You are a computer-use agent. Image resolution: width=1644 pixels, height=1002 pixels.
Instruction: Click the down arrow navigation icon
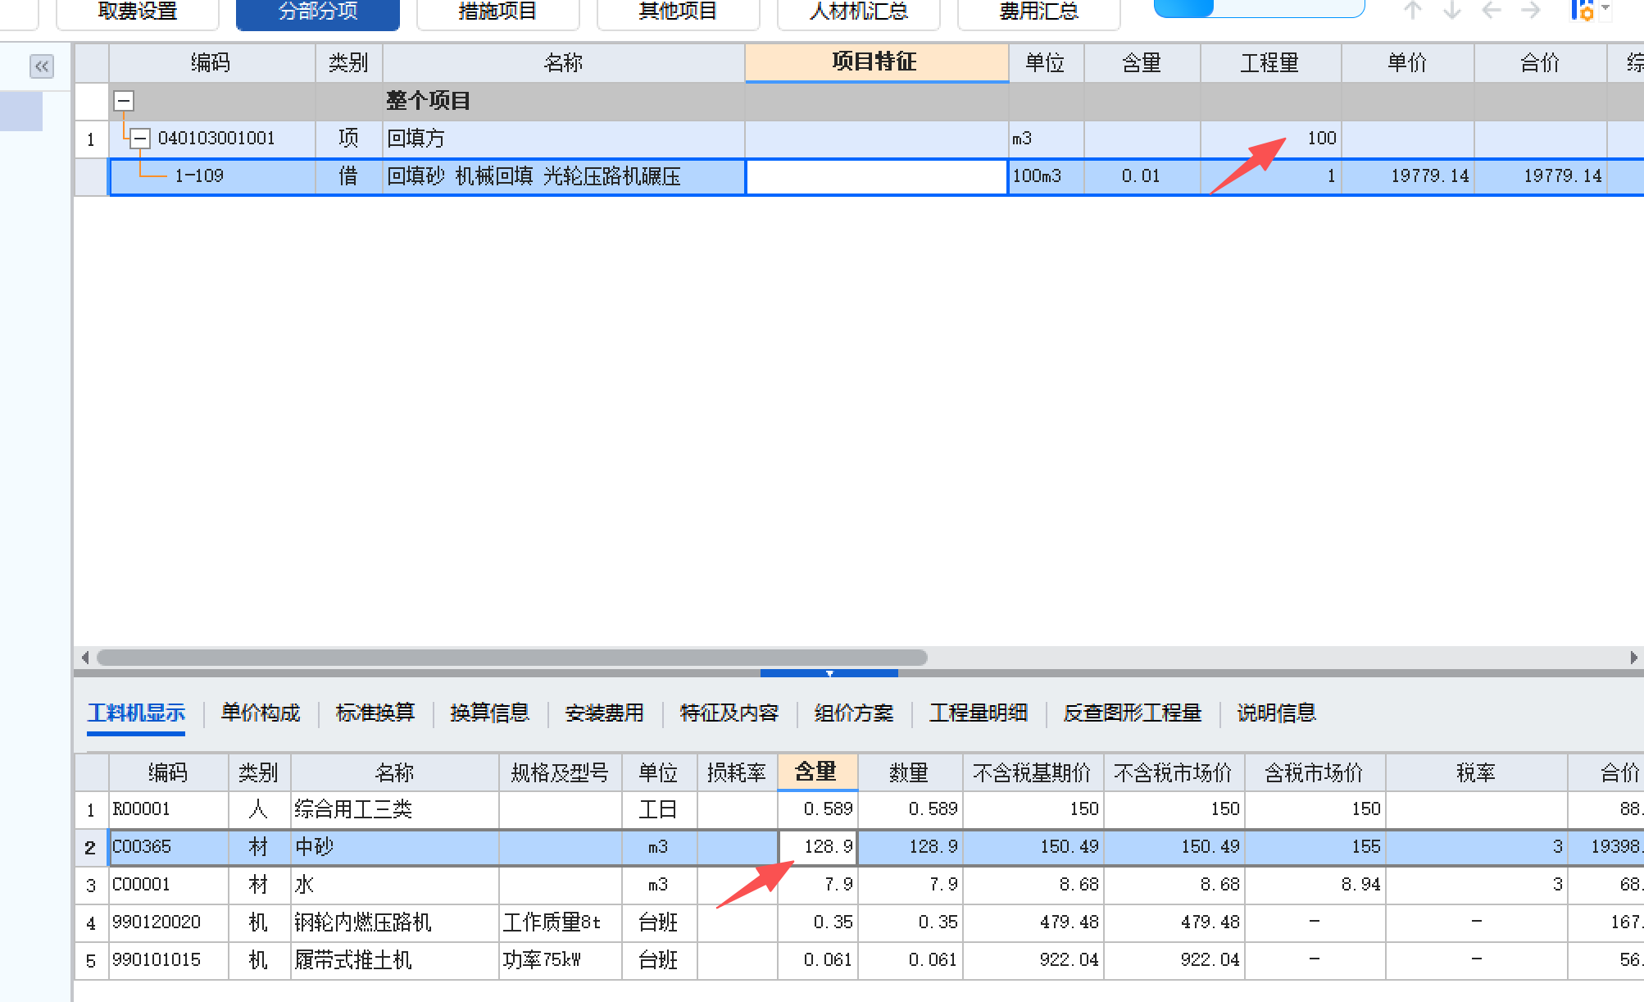pos(1451,11)
